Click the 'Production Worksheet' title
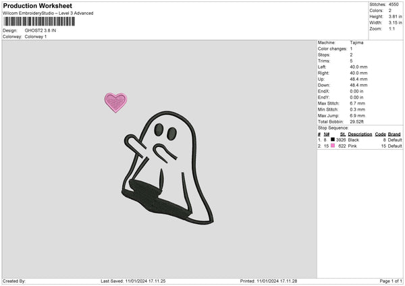 [x=37, y=5]
